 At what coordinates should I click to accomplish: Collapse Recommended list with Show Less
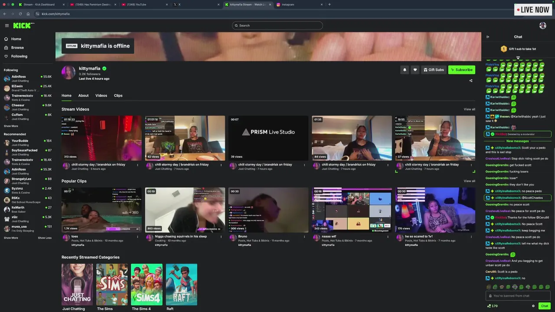point(45,238)
